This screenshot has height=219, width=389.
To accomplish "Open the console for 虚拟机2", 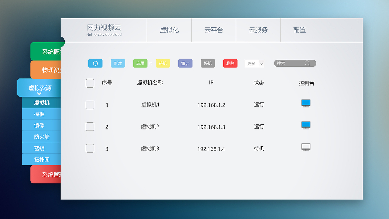I will (x=306, y=125).
